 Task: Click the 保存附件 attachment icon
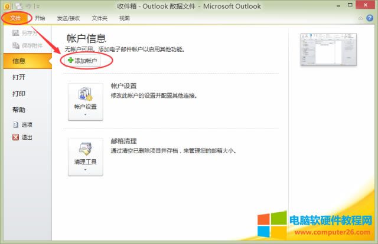click(x=16, y=45)
